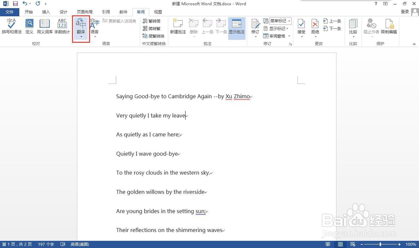This screenshot has width=419, height=248.
Task: Click the Language (语言) icon
Action: [95, 24]
